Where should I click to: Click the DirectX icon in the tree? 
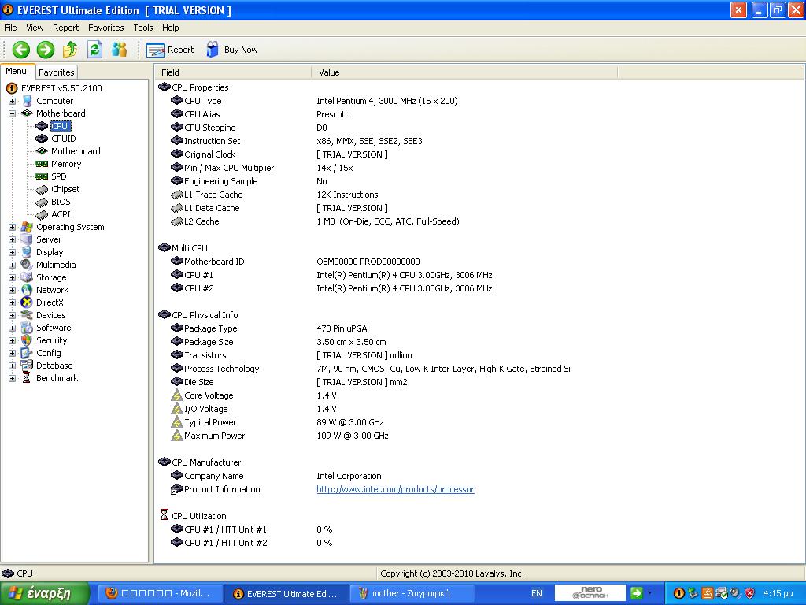point(27,302)
